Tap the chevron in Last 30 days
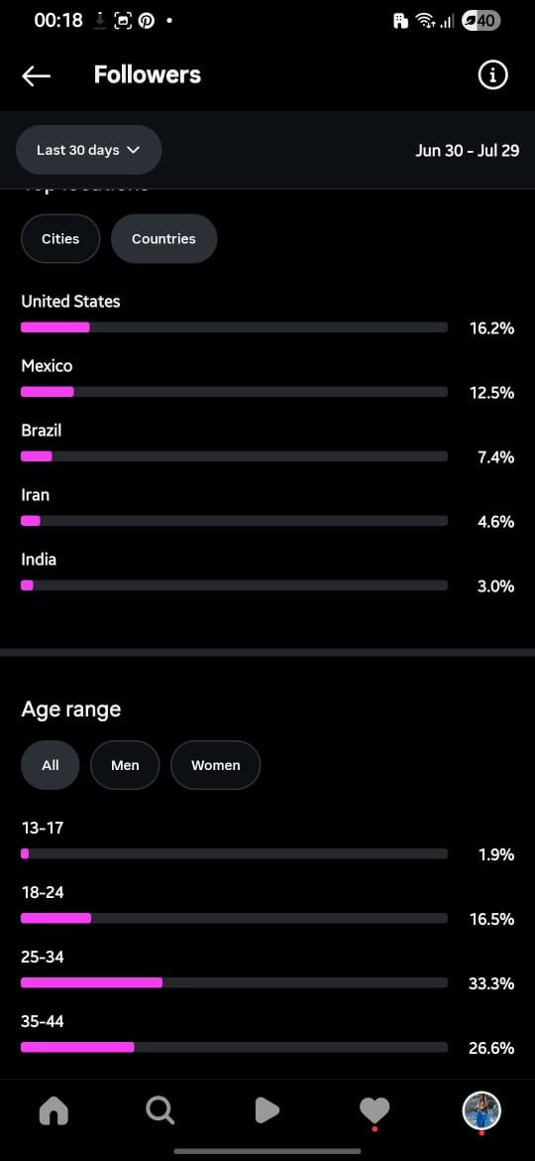This screenshot has width=535, height=1161. click(134, 150)
